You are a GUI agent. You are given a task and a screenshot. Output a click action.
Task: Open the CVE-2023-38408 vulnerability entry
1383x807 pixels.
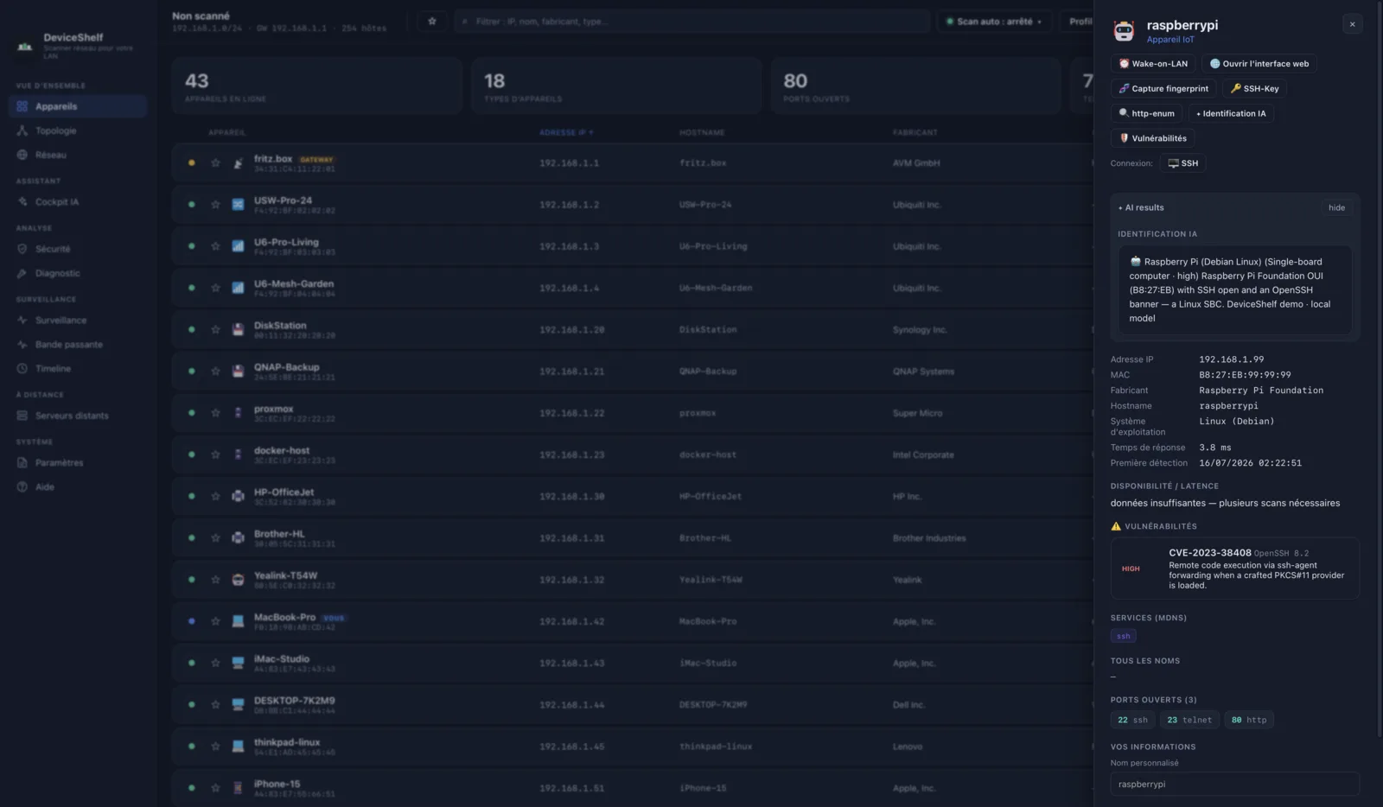(1234, 569)
